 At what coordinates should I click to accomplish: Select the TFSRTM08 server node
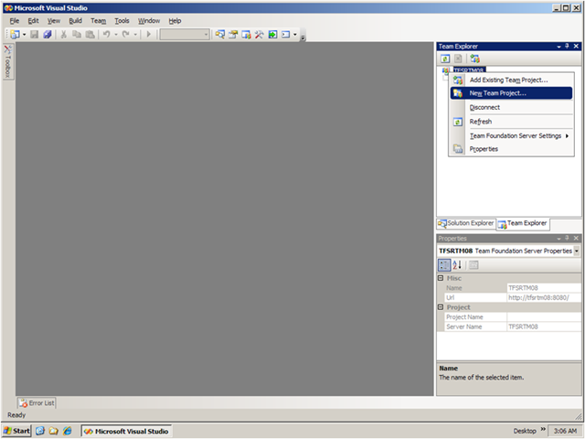tap(469, 70)
